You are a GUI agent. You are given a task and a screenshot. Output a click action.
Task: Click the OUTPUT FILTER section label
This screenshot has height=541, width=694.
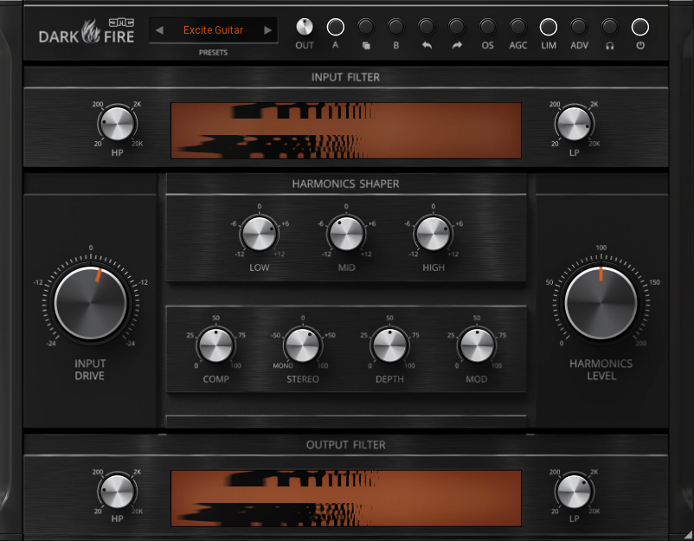[346, 445]
